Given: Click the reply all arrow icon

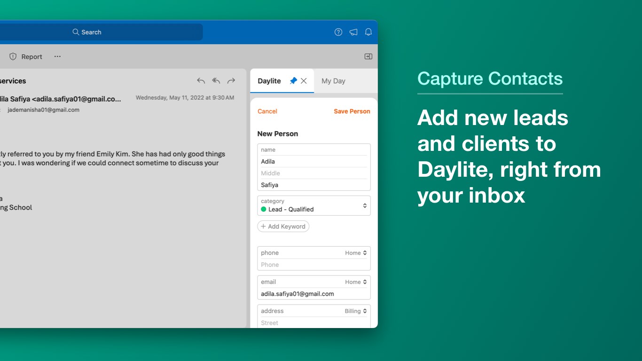Looking at the screenshot, I should [x=216, y=81].
